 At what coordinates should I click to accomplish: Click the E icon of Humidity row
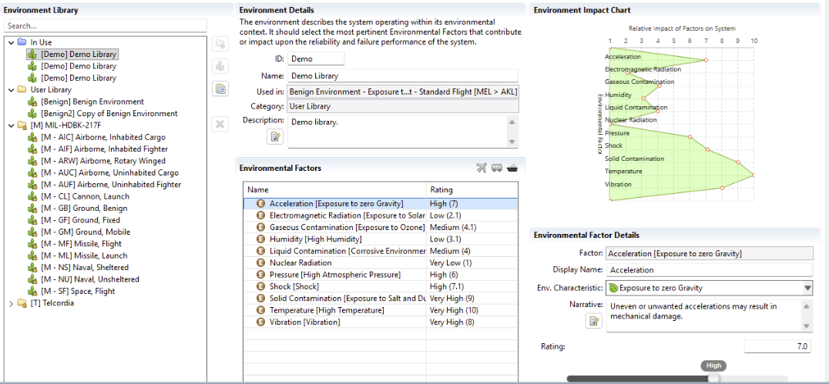coord(260,239)
